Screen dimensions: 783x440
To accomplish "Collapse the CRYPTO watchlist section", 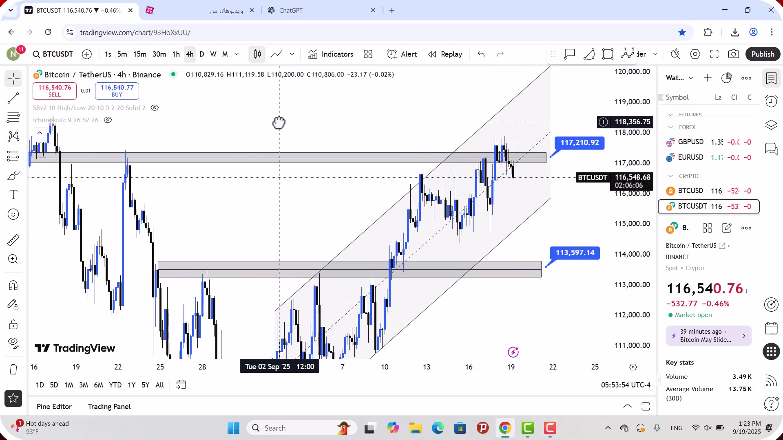I will [x=670, y=176].
